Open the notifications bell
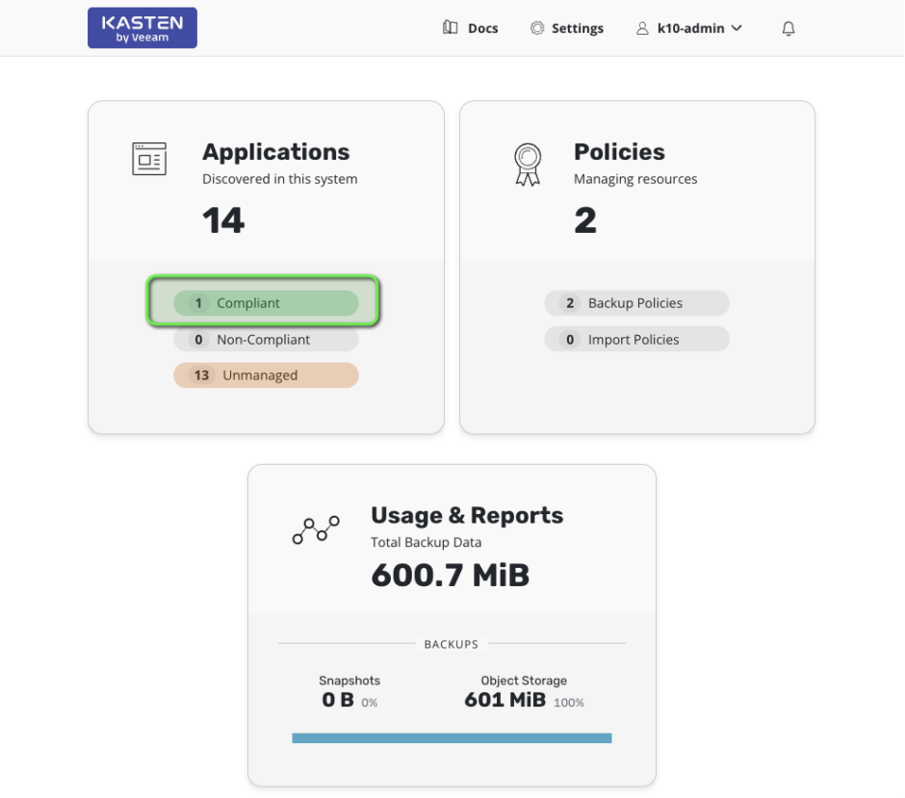Screen dimensions: 905x798 789,29
